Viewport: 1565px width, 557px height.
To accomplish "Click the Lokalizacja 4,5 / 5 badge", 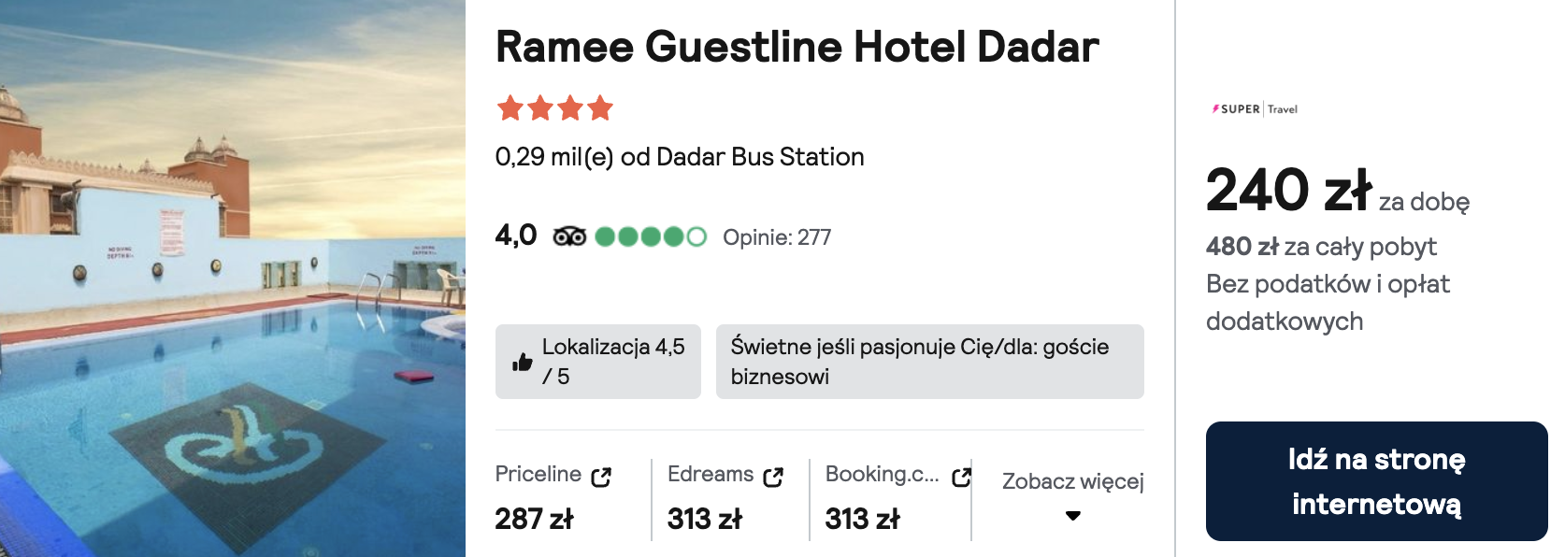I will pos(598,362).
